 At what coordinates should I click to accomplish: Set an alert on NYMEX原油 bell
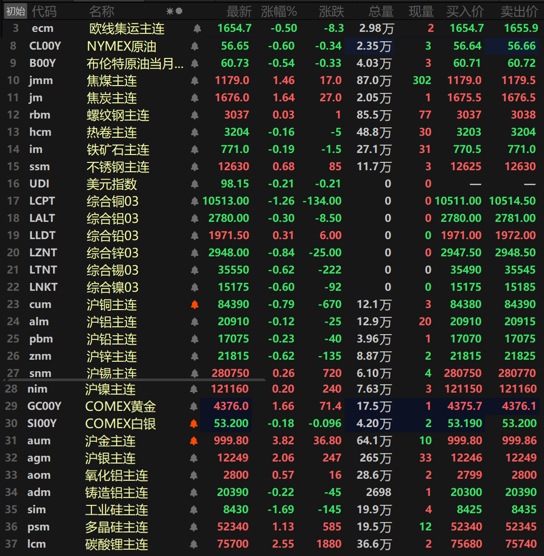195,46
